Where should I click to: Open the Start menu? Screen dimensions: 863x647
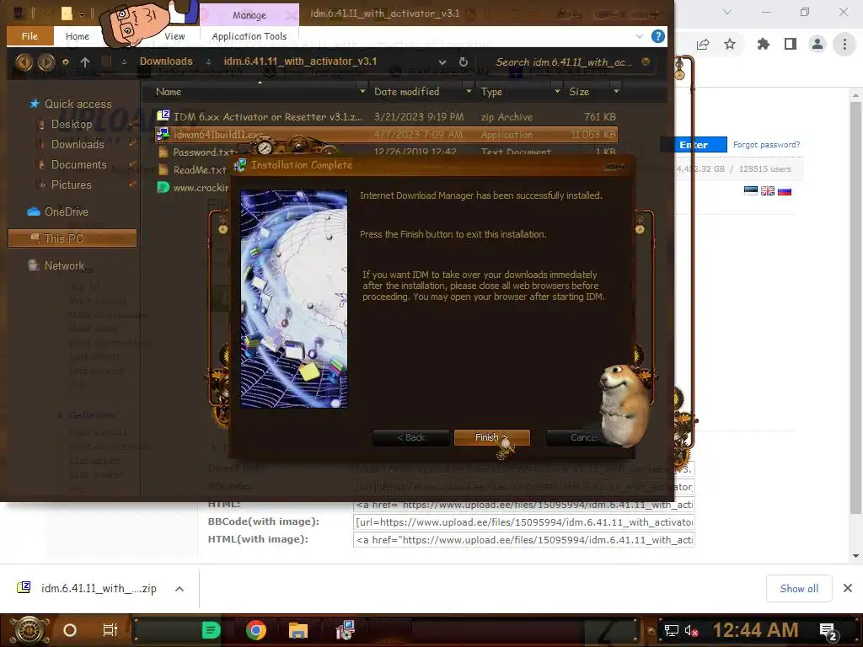(29, 630)
